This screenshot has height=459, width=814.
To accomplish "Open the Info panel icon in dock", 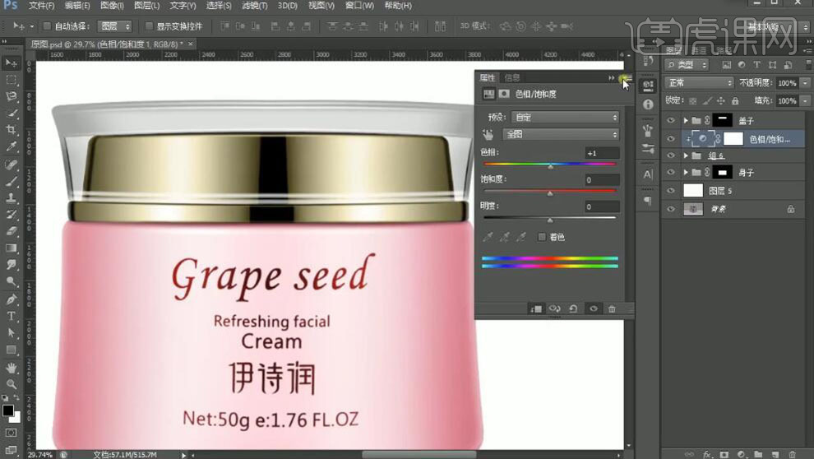I will (648, 104).
